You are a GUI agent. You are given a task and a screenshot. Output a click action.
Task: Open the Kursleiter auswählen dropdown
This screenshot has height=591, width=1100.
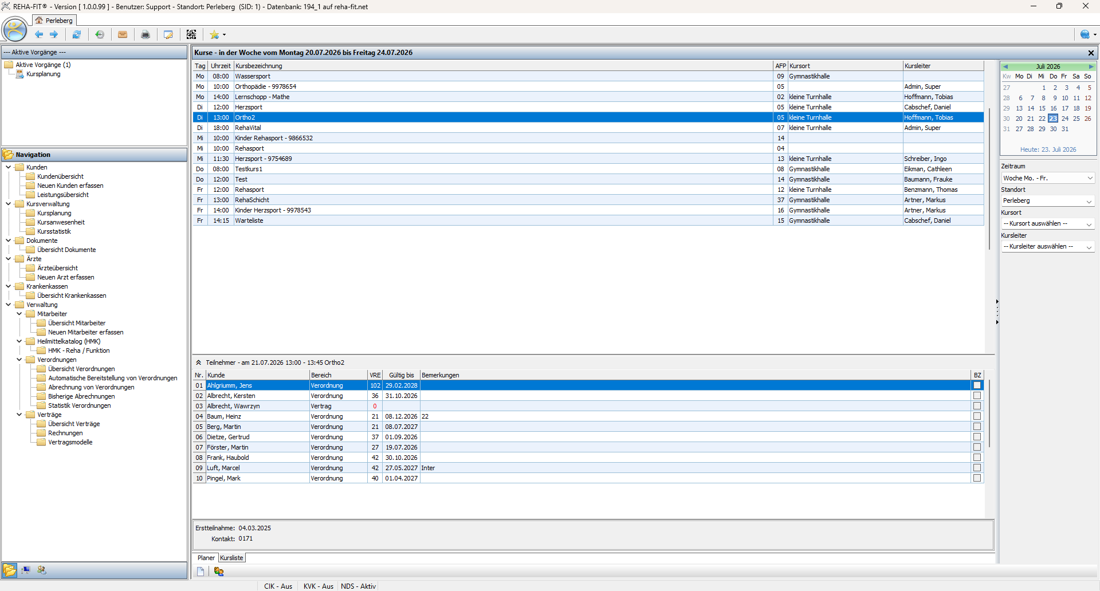[x=1048, y=247]
